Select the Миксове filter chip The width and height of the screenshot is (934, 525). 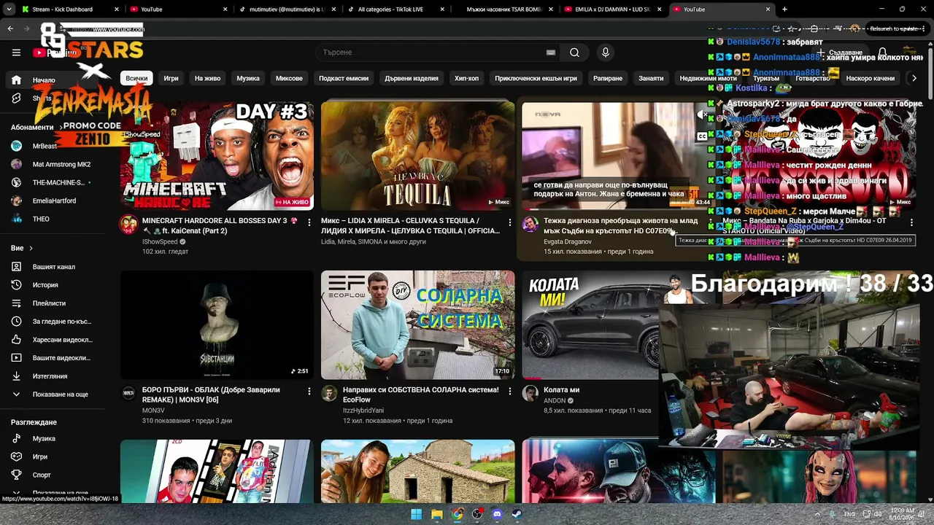[x=290, y=78]
